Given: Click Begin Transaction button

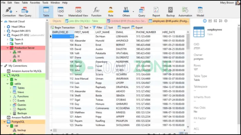Looking at the screenshot, I should coord(63,28).
